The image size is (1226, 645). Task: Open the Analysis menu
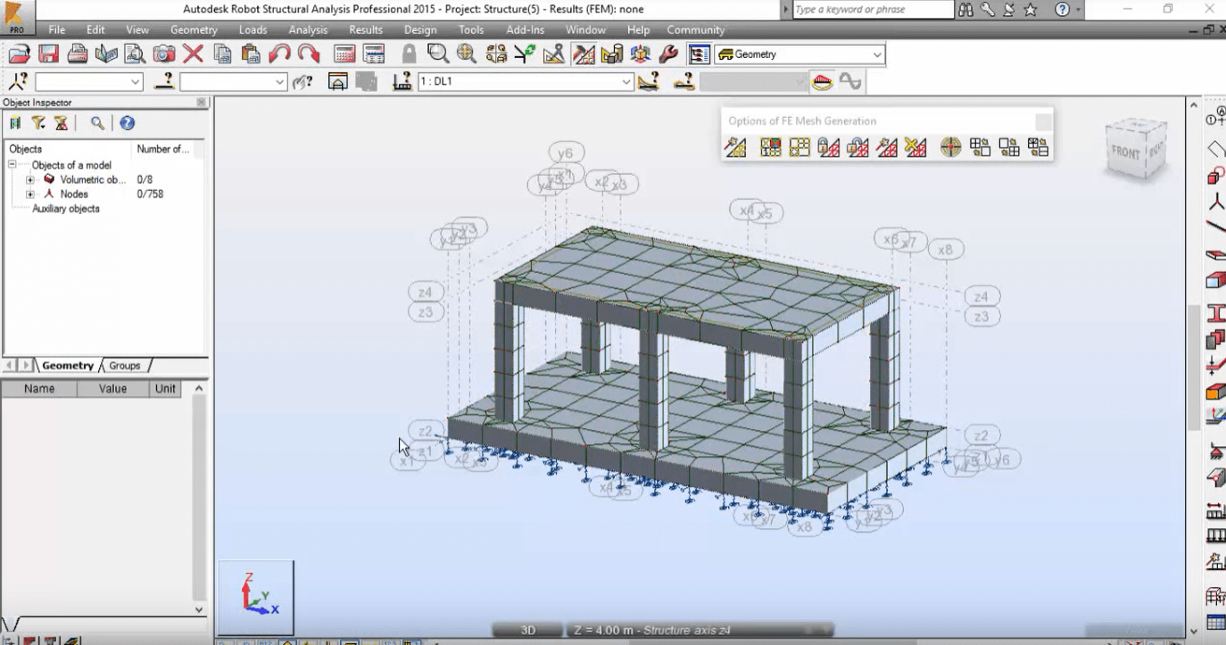(307, 29)
